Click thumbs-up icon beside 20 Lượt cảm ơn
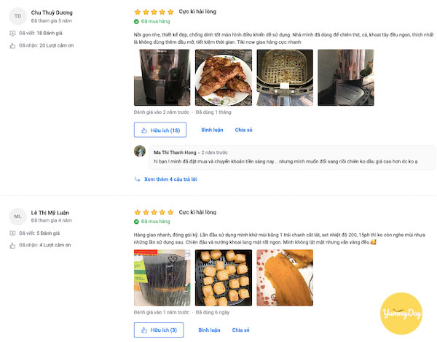Viewport: 437px width, 342px height. [x=12, y=45]
